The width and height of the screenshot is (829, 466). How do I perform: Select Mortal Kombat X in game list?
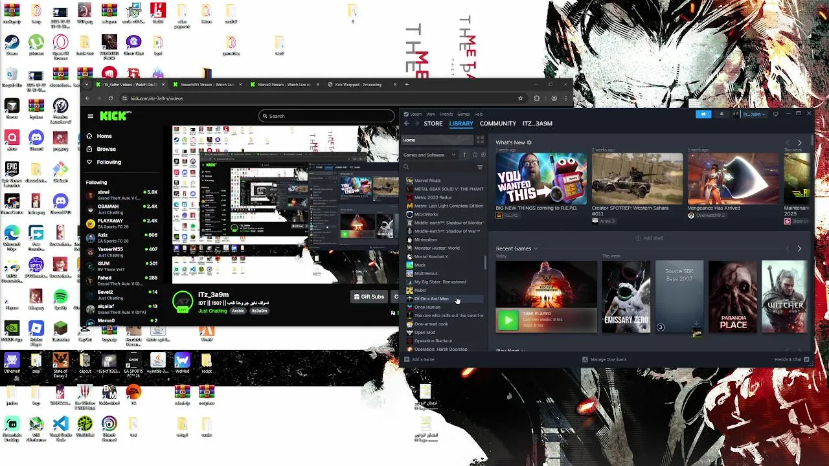[431, 256]
